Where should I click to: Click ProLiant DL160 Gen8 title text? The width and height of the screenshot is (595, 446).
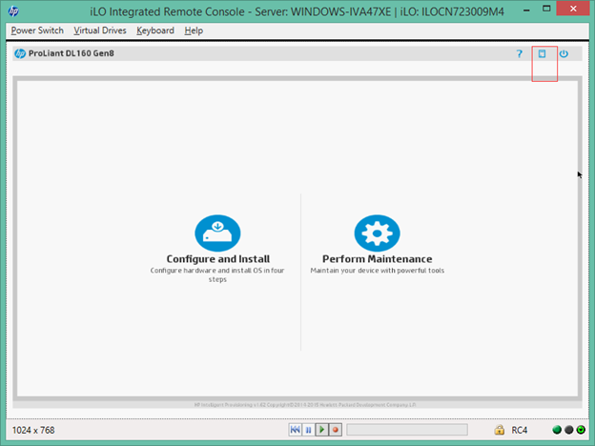tap(71, 53)
